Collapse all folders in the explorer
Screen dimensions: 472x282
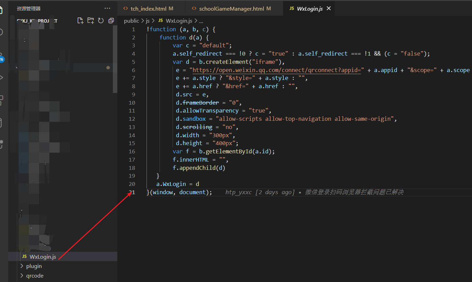(111, 21)
